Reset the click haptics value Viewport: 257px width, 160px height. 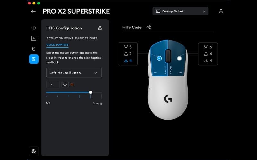[65, 84]
